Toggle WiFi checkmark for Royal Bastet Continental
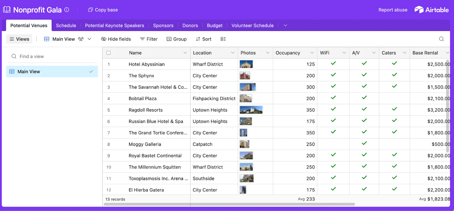The width and height of the screenshot is (454, 211). click(333, 155)
